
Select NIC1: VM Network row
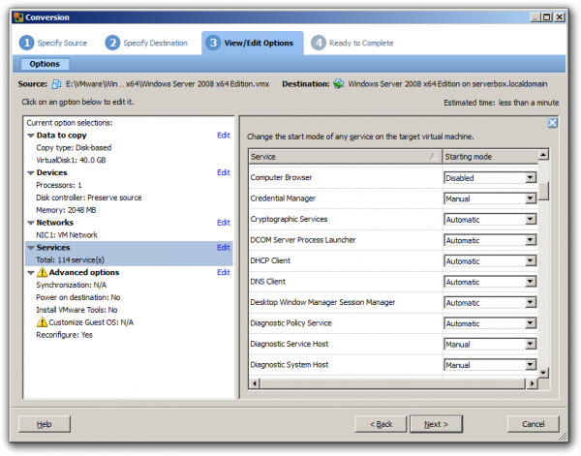[67, 235]
